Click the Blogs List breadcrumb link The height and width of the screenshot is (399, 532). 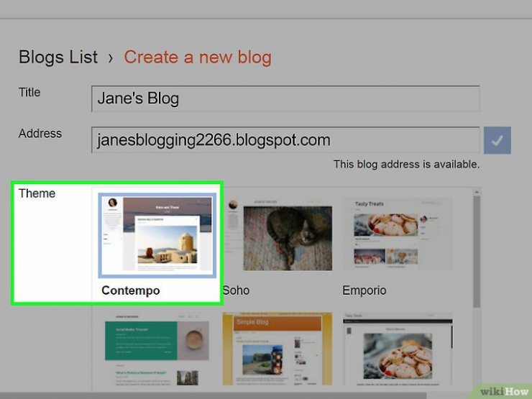point(58,57)
